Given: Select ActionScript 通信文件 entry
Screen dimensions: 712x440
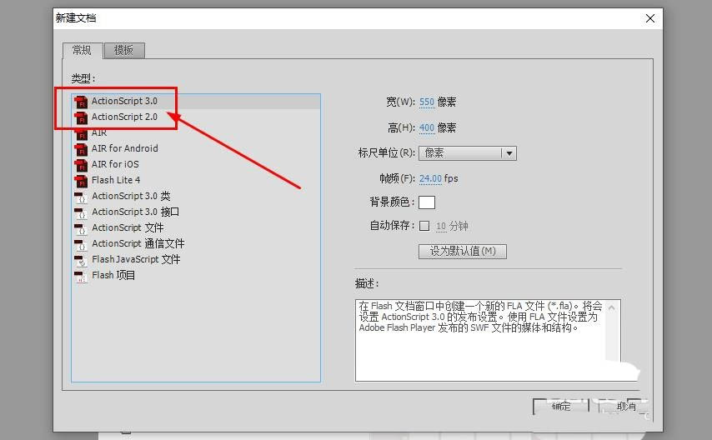Looking at the screenshot, I should tap(196, 244).
